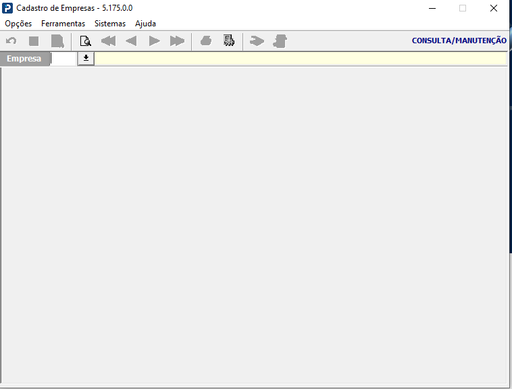Image resolution: width=512 pixels, height=389 pixels.
Task: Click the CONSULTA/MANUTENÇÃO mode label
Action: [459, 41]
